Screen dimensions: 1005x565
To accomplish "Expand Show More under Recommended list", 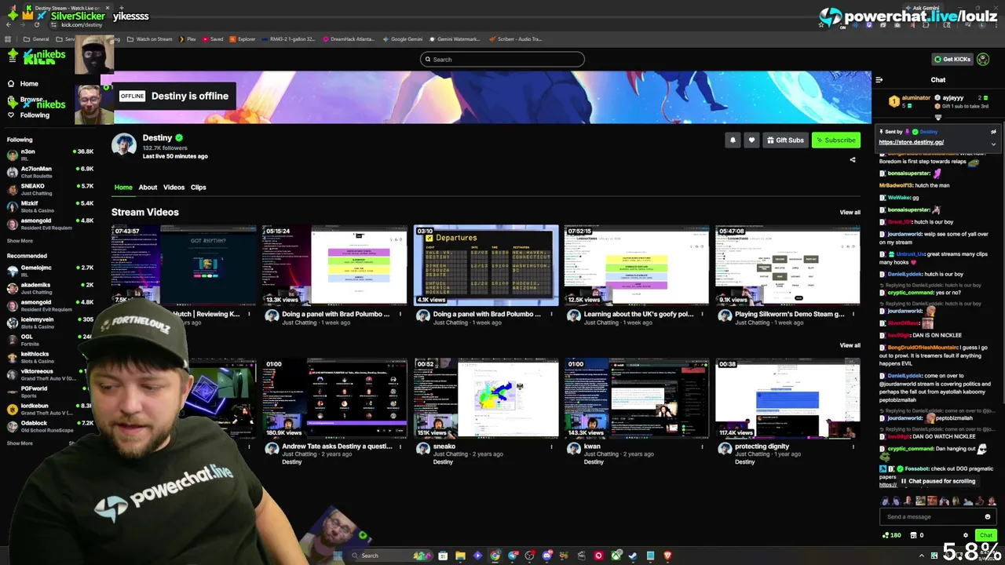I will coord(20,443).
